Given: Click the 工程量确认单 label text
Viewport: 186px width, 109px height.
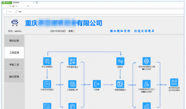Looking at the screenshot, I should coord(72,90).
